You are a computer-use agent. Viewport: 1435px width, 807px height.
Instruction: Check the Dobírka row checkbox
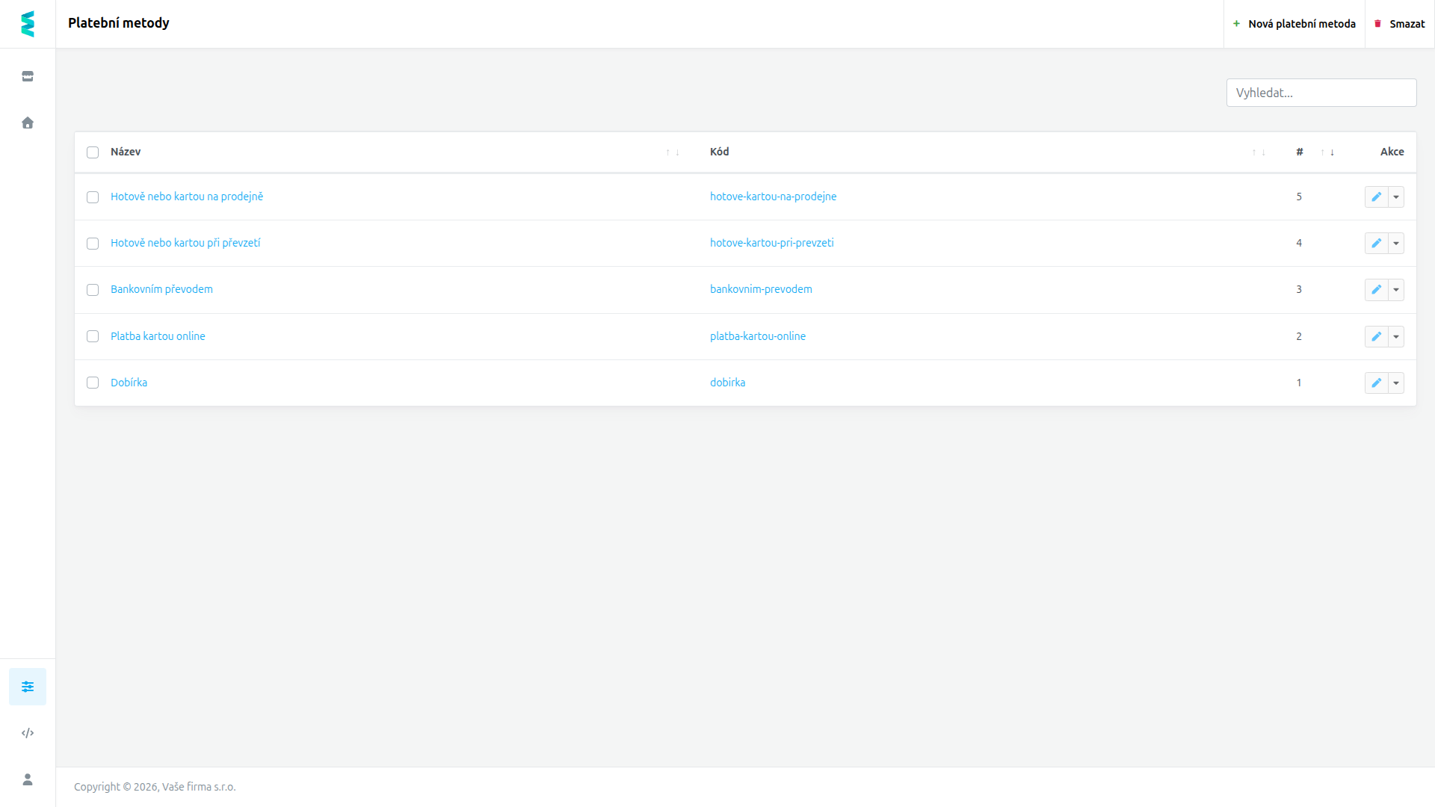(93, 383)
